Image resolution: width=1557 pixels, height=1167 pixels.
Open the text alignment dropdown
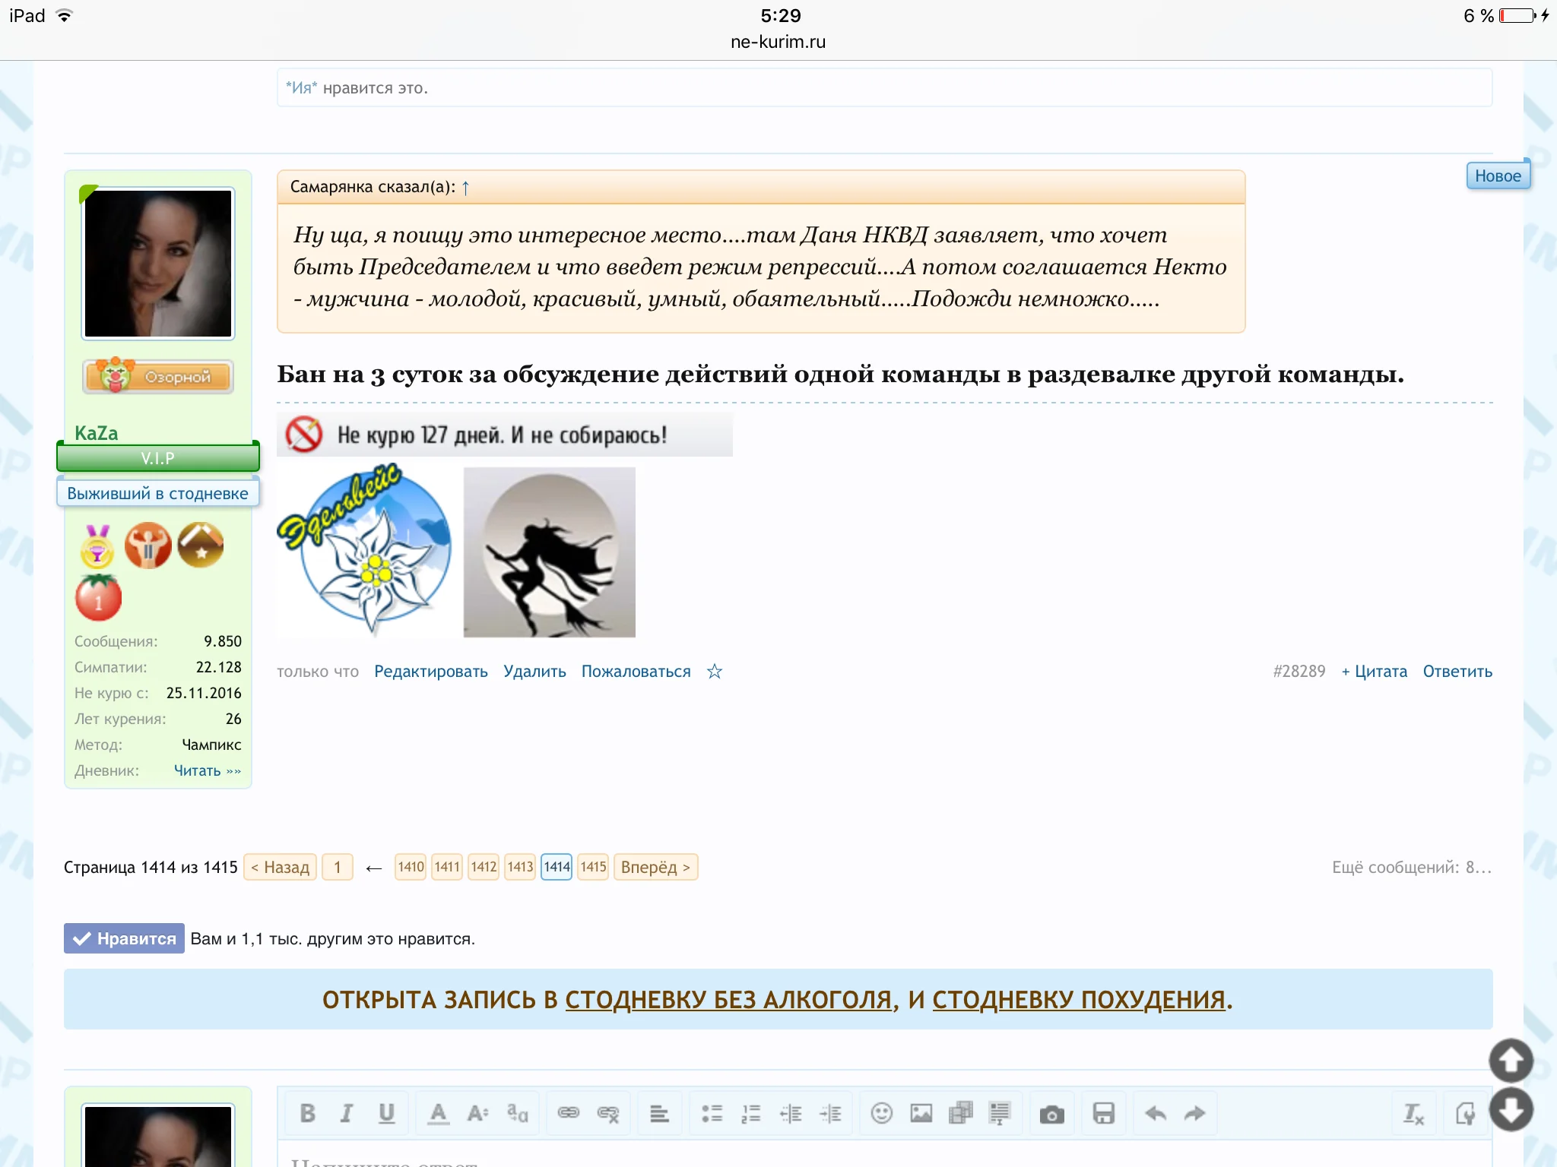pyautogui.click(x=659, y=1114)
